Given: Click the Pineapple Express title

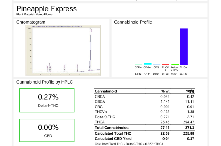Looking at the screenshot, I should click(47, 9).
